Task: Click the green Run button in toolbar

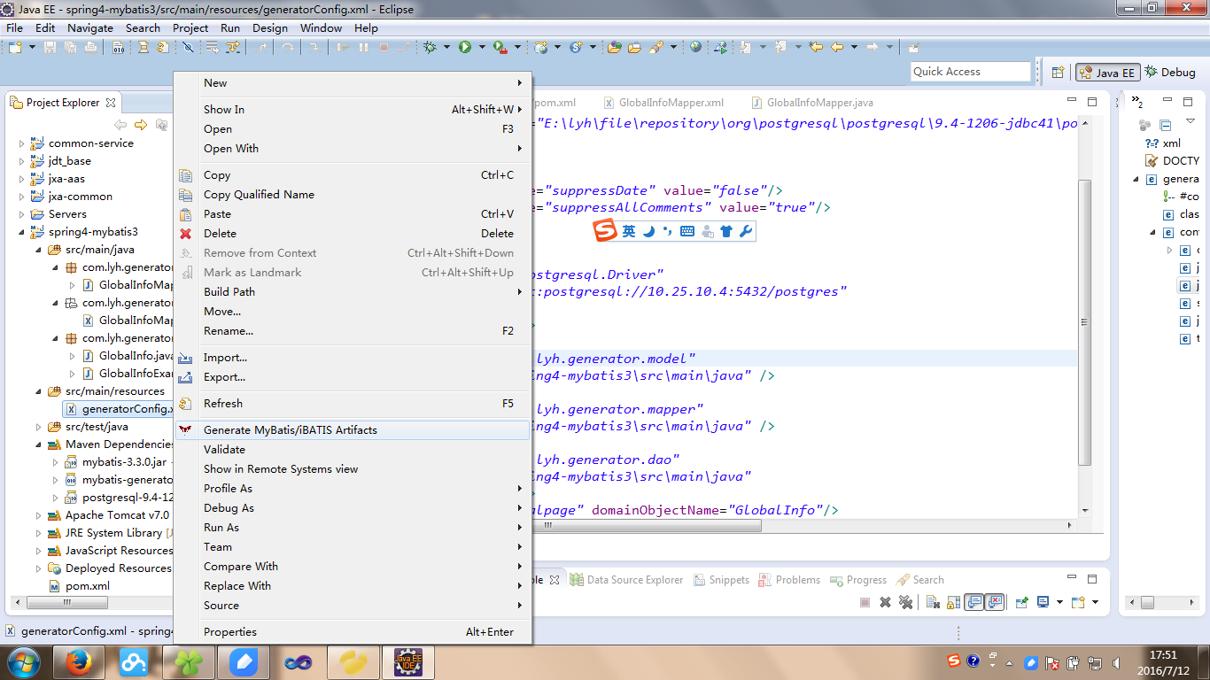Action: pos(465,47)
